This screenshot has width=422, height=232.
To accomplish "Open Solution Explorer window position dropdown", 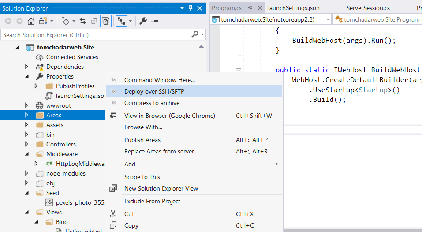I will click(182, 8).
